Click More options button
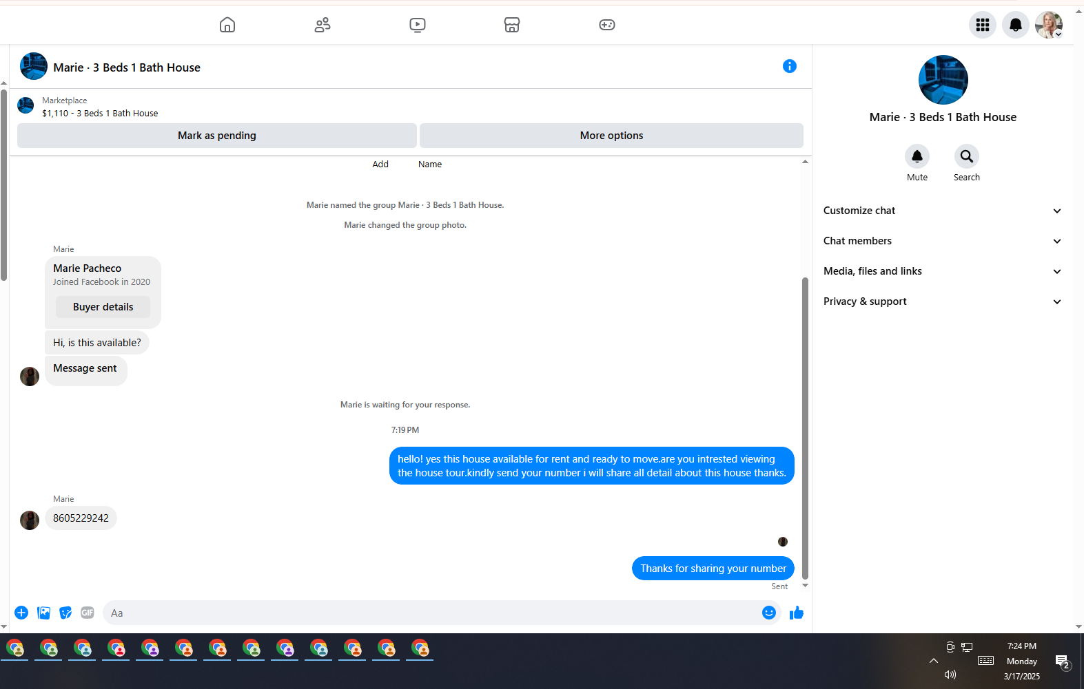 611,136
